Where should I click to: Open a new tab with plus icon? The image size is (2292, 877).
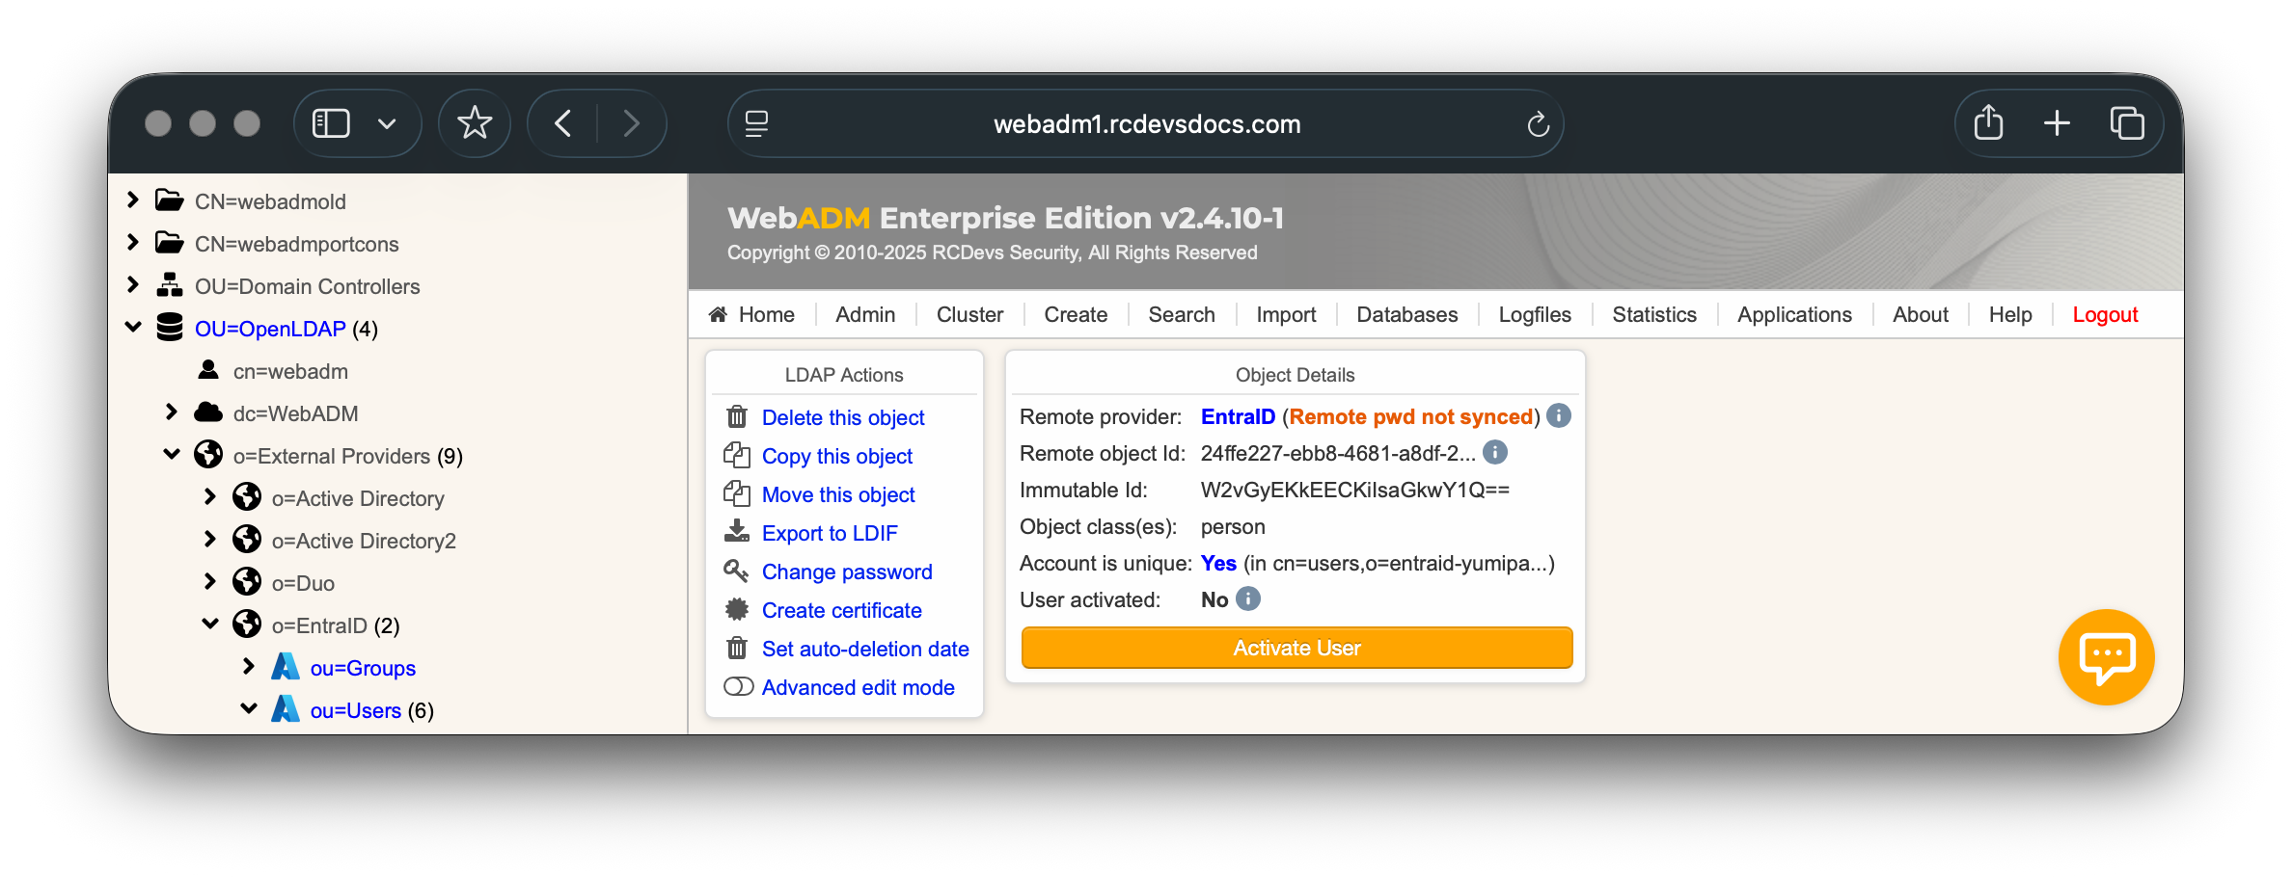pos(2057,123)
